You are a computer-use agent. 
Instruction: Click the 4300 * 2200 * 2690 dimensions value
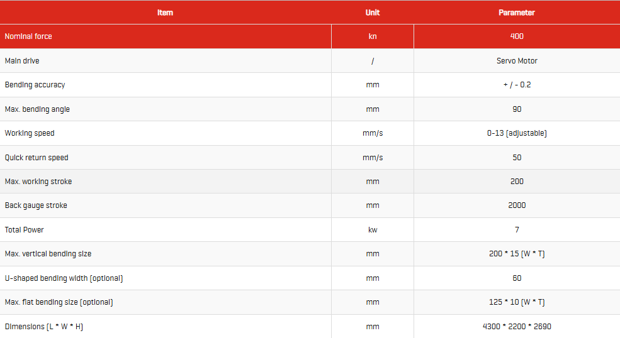click(517, 327)
